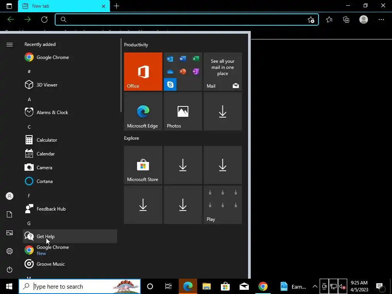Click the Productivity group header
The image size is (392, 294).
[136, 45]
